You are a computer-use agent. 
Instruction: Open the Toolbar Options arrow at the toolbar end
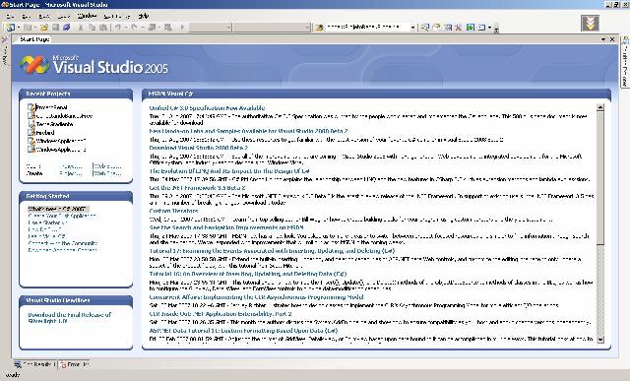click(x=496, y=29)
